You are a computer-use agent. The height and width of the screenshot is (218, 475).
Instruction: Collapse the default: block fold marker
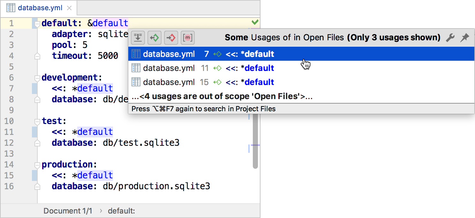37,24
